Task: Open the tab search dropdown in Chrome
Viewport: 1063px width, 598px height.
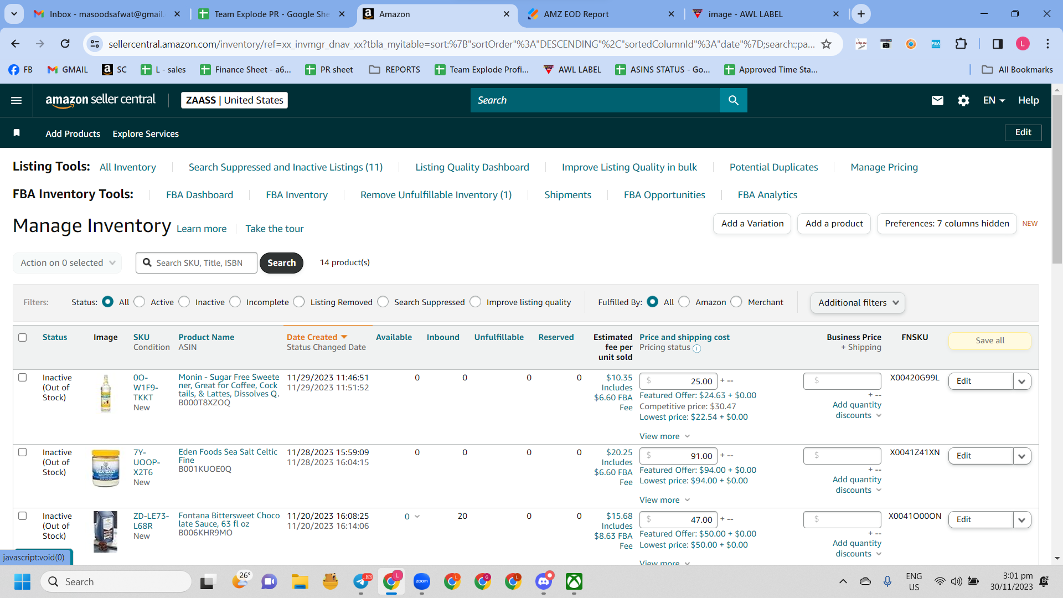Action: tap(14, 14)
